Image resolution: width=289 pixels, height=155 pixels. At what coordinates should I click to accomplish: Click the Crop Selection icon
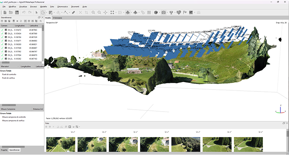(x=86, y=12)
